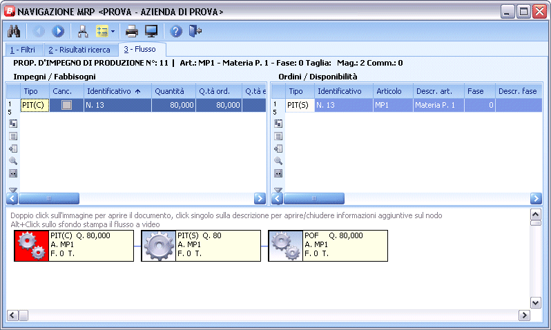The width and height of the screenshot is (551, 330).
Task: Click filter funnel icon in Impegni grid
Action: pos(13,190)
